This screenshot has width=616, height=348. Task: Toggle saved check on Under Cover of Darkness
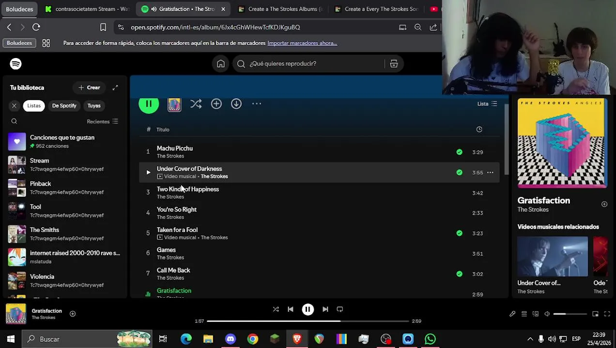459,173
